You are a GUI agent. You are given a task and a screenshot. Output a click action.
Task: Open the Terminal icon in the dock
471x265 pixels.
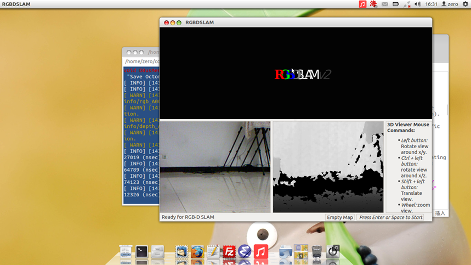[x=141, y=251]
